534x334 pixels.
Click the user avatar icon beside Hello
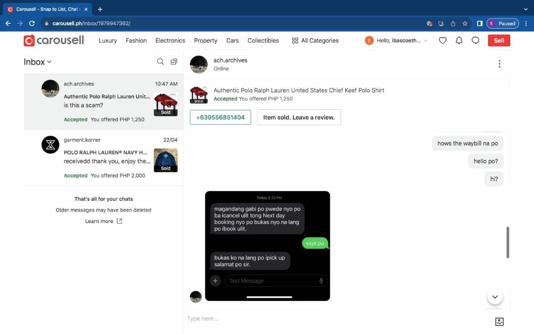[369, 41]
